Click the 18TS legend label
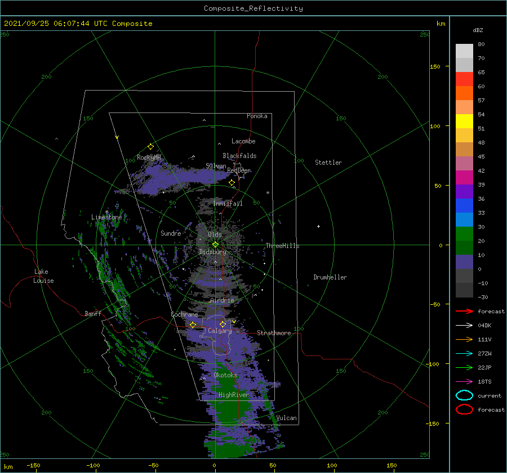 484,382
